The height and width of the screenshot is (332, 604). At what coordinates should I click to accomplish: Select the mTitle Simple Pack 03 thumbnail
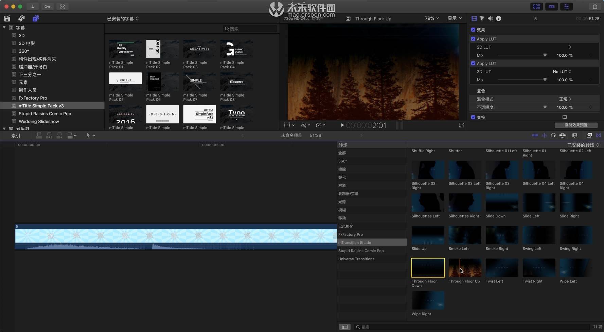[x=199, y=49]
